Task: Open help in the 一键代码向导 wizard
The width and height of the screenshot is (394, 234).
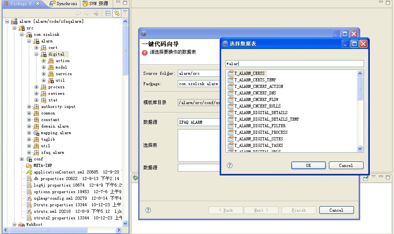Action: 148,210
